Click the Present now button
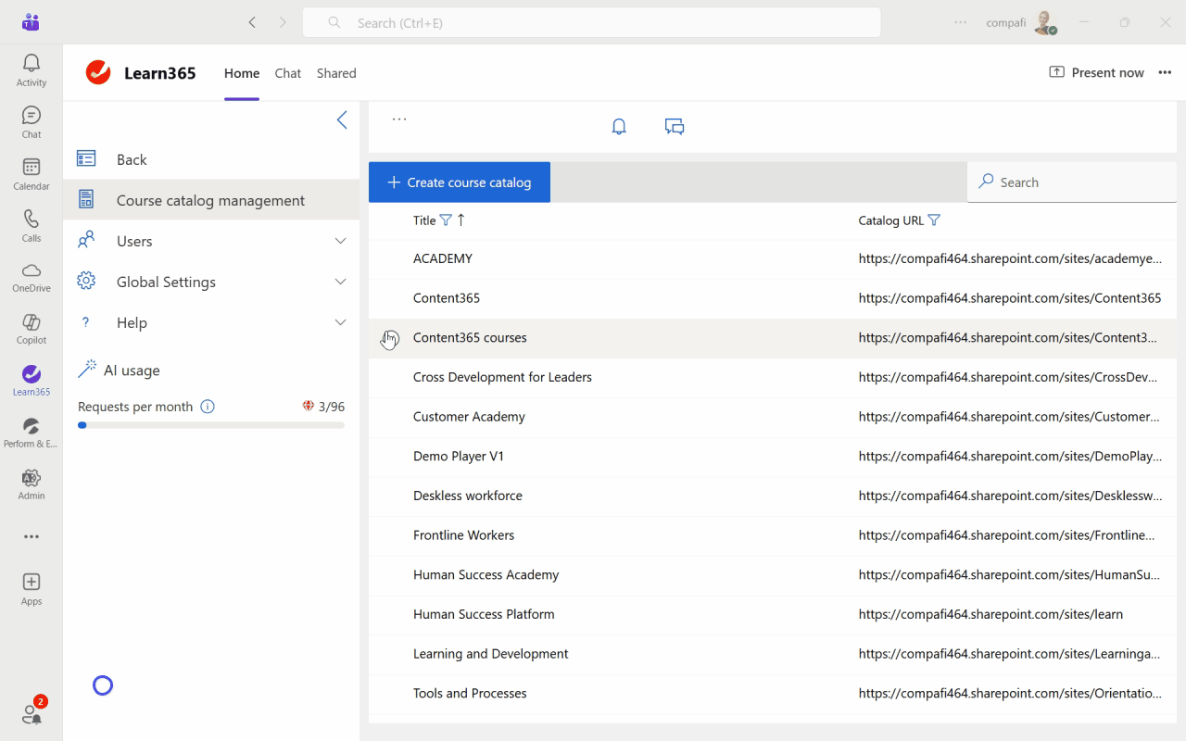Screen dimensions: 1186x741 1096,73
